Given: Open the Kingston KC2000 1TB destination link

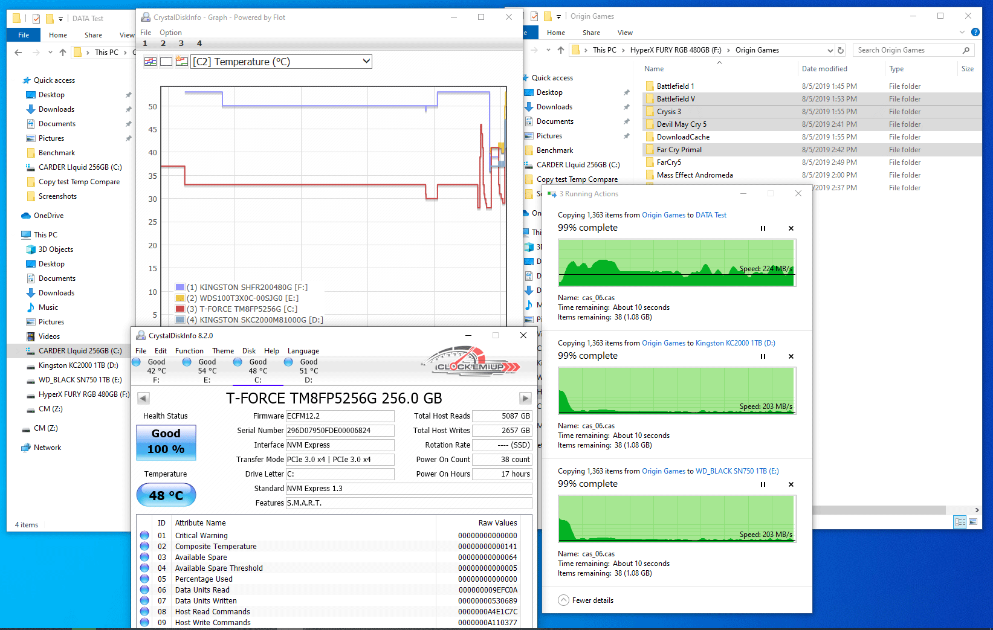Looking at the screenshot, I should 735,343.
